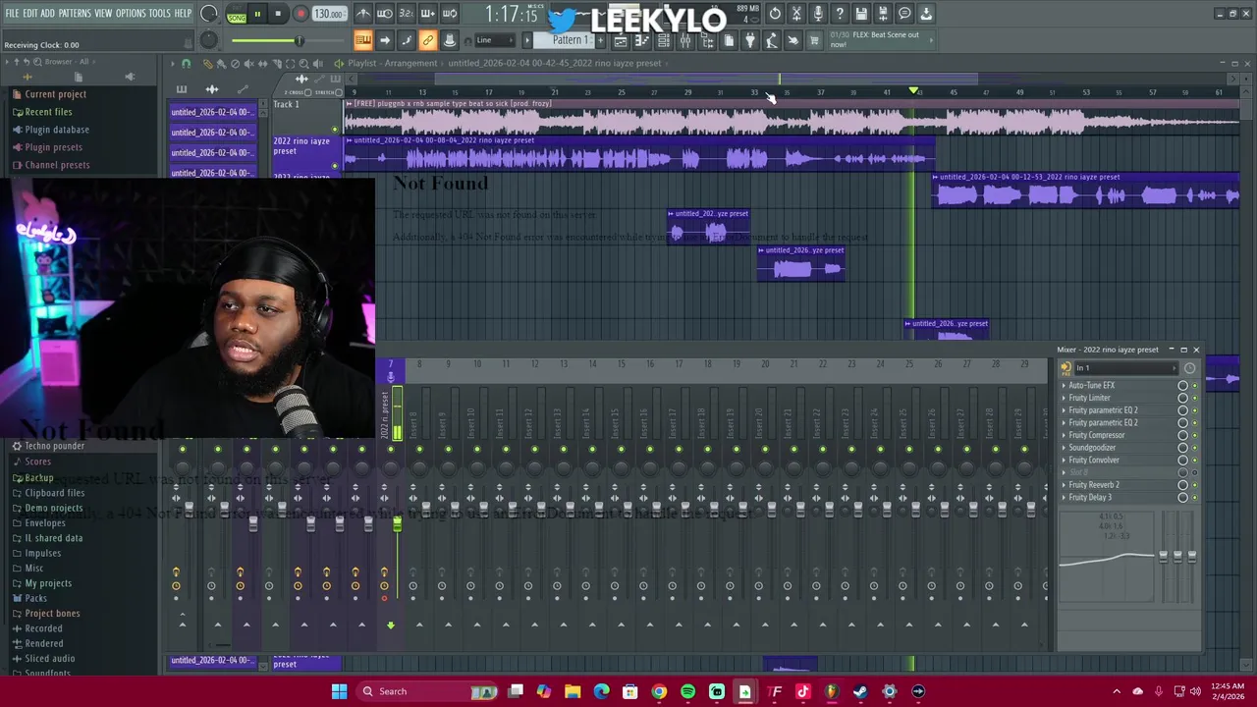1257x707 pixels.
Task: Click the microphone one-click recording icon
Action: click(x=818, y=14)
